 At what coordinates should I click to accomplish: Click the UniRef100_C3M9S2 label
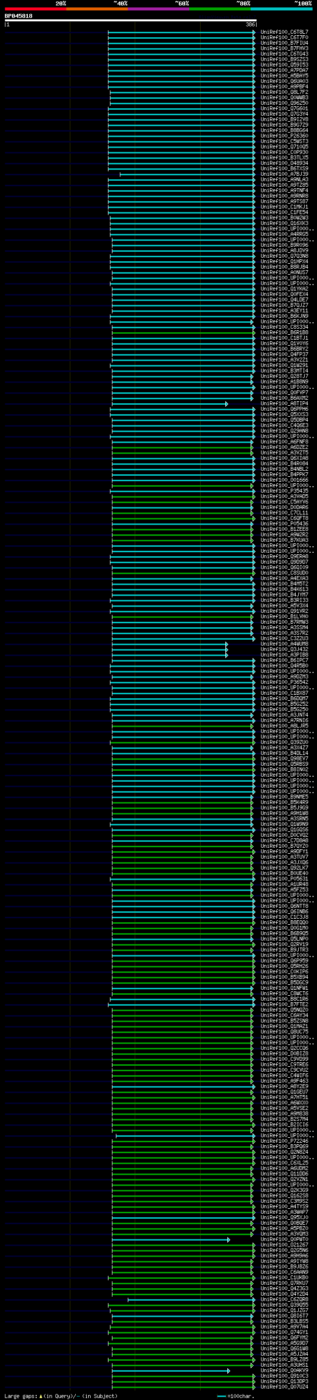coord(284,1202)
